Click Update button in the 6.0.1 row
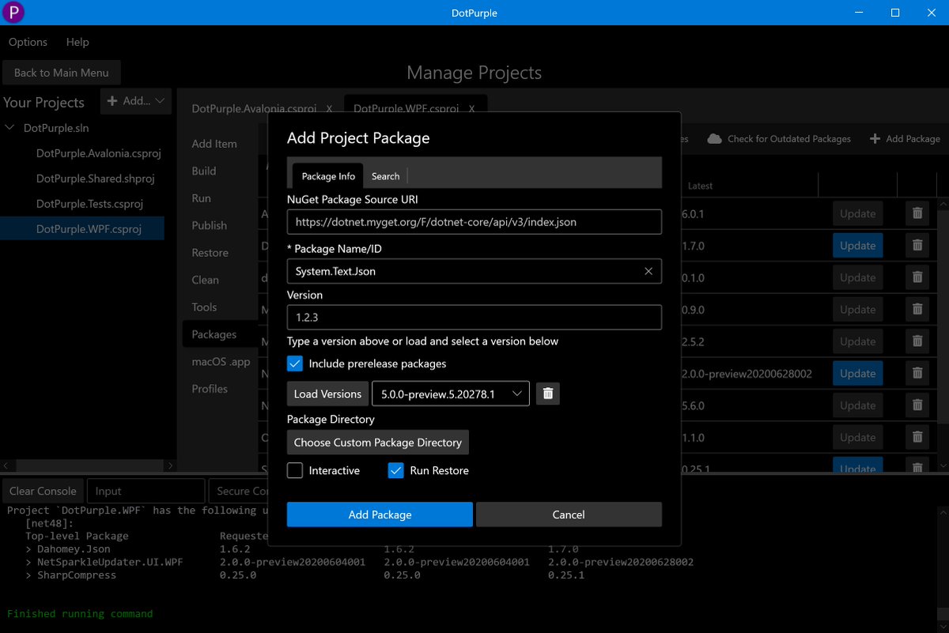Screen dimensions: 949x633 858,213
